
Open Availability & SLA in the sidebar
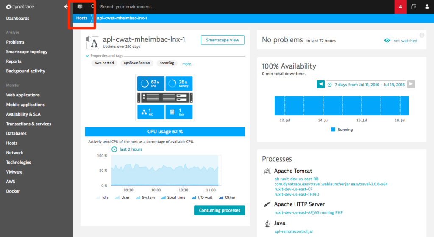point(23,114)
